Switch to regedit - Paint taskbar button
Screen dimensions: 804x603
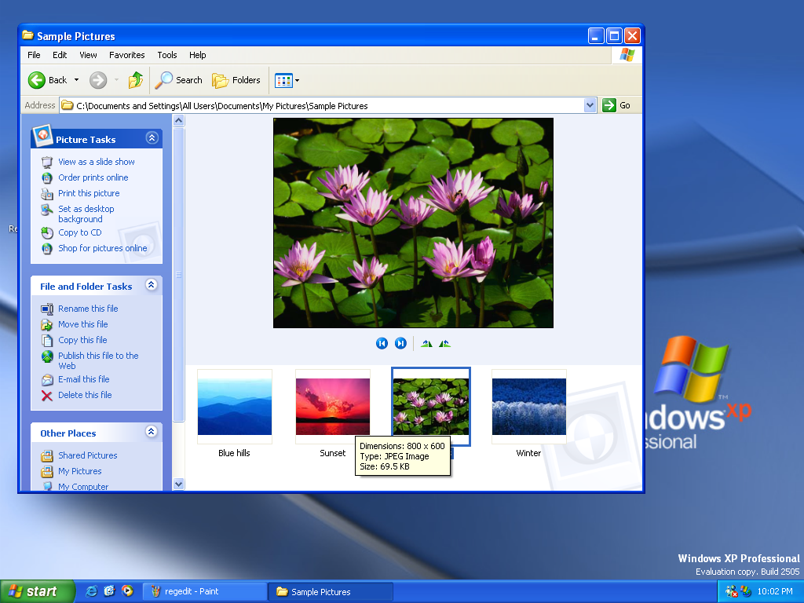point(204,592)
